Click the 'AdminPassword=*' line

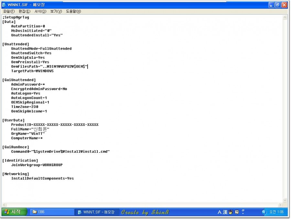click(x=28, y=84)
